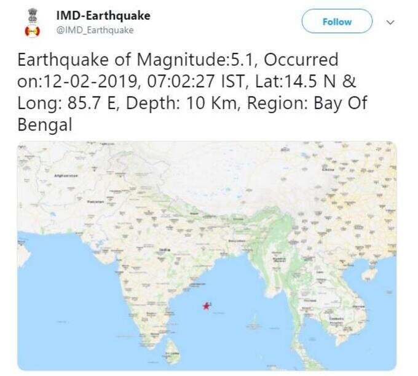Click the China label on map
The height and width of the screenshot is (376, 418).
[x=328, y=169]
